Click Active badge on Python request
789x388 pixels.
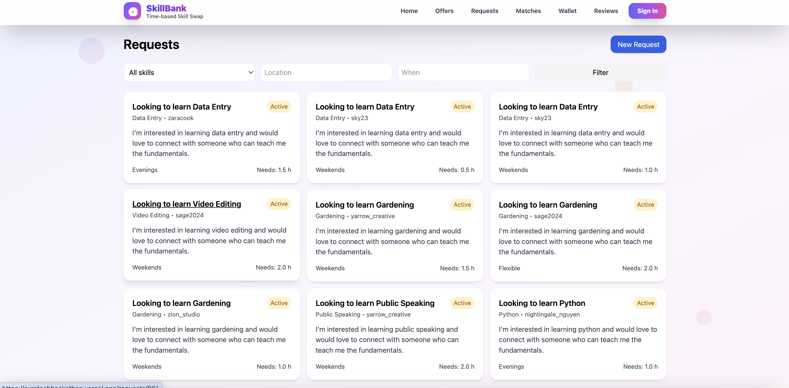[x=645, y=303]
